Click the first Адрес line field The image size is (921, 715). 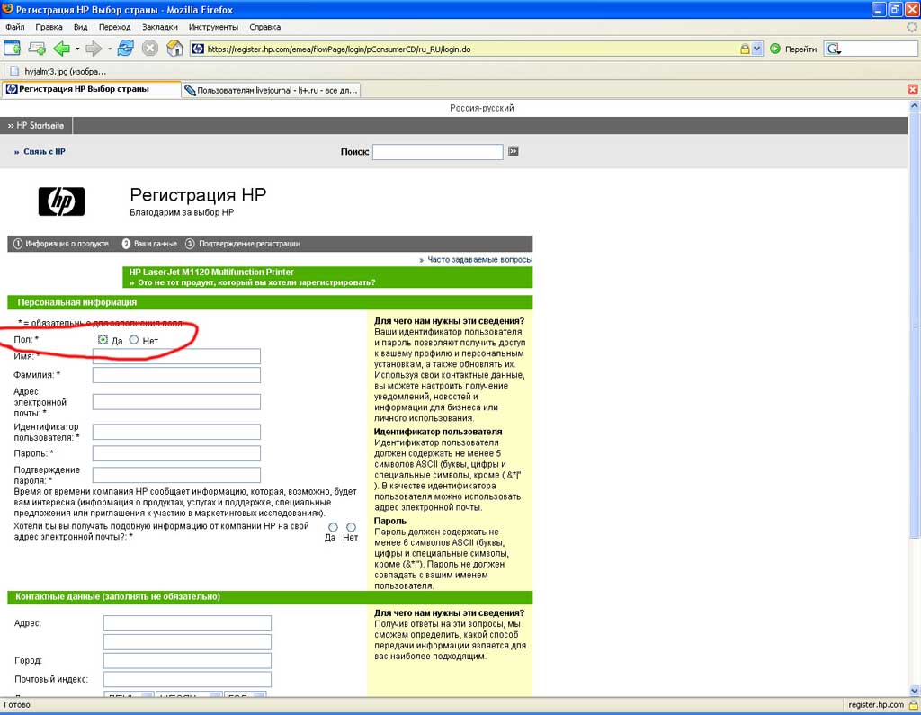pos(187,622)
